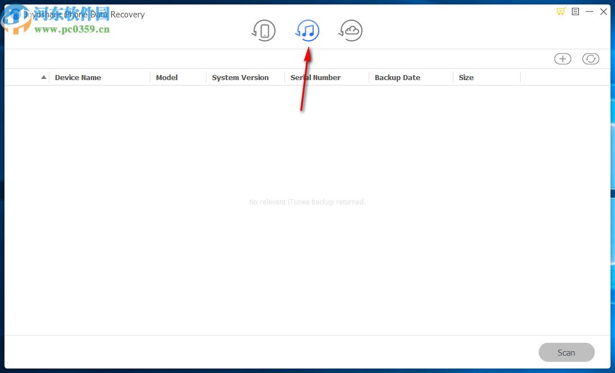The height and width of the screenshot is (373, 615).
Task: Open the registration menu icon
Action: 575,11
